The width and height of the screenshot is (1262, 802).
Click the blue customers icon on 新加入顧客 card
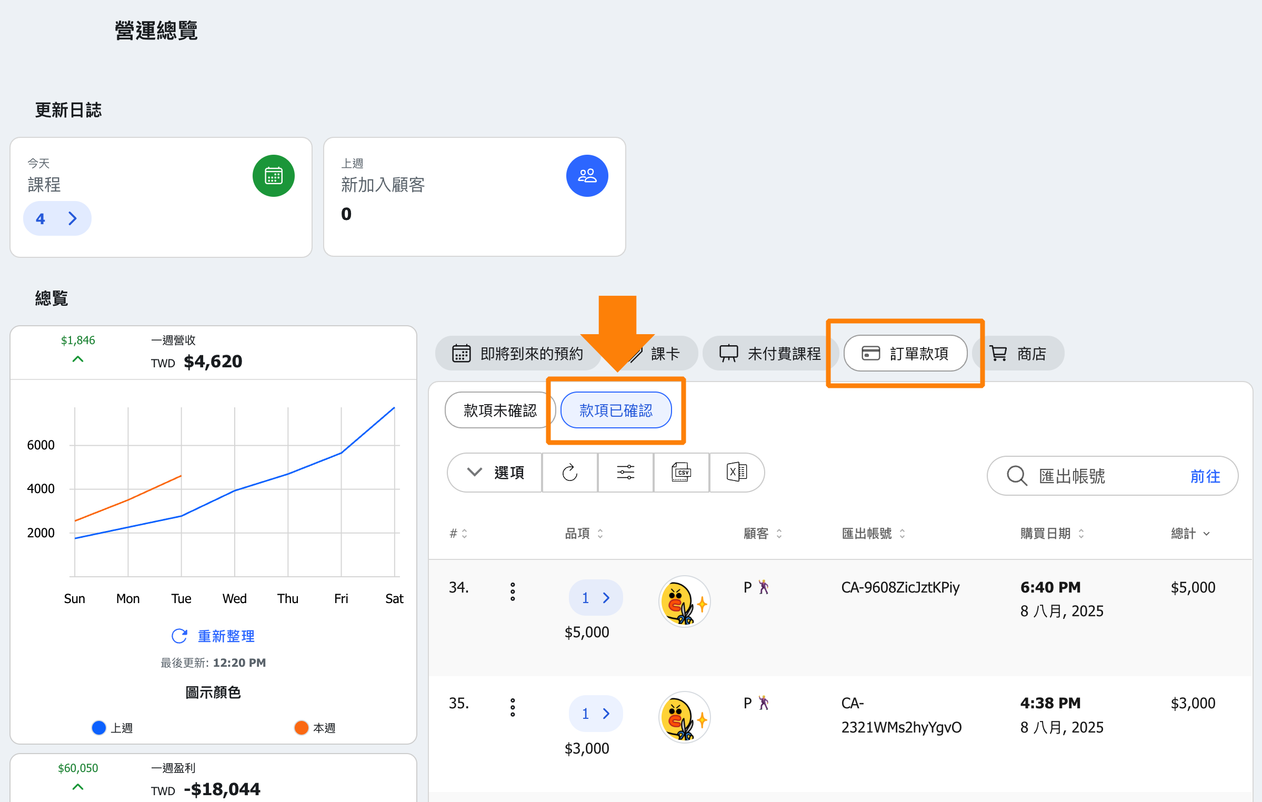point(587,176)
